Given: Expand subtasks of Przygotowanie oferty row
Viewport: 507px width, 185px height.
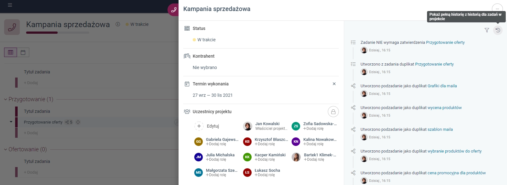Looking at the screenshot, I should pos(11,122).
